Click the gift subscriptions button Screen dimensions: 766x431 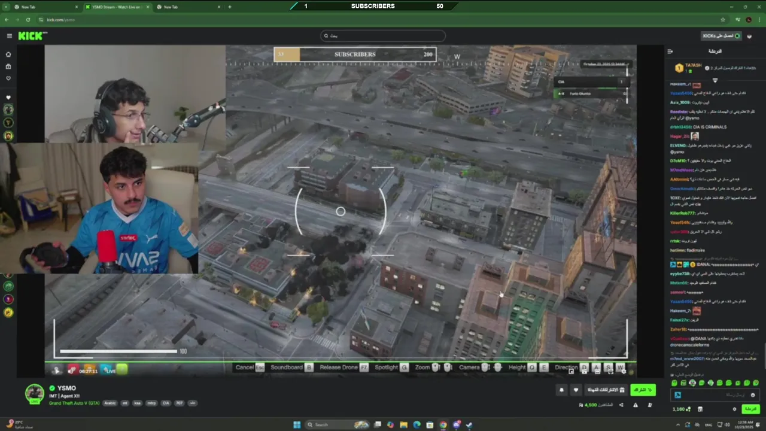tap(606, 390)
